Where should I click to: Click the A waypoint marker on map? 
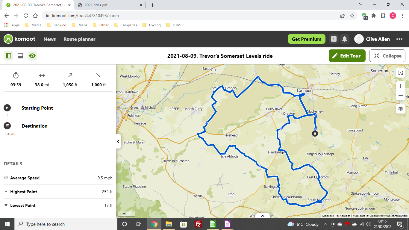click(x=315, y=134)
